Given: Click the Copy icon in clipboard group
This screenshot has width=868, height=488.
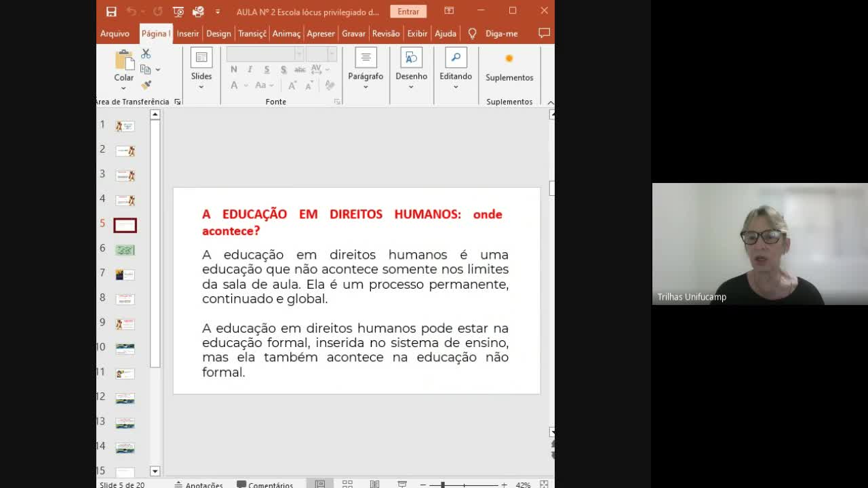Looking at the screenshot, I should [145, 70].
